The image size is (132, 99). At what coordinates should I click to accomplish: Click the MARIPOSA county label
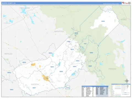pyautogui.click(x=59, y=31)
